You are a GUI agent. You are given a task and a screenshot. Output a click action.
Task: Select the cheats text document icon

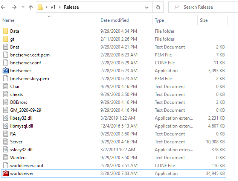pos(6,94)
